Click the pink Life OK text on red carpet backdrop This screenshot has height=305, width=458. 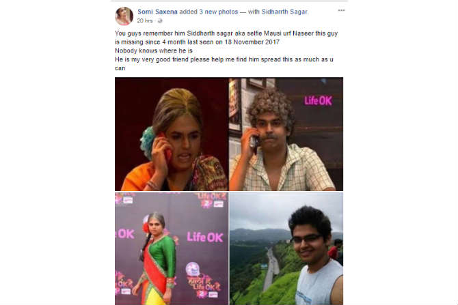click(x=205, y=237)
